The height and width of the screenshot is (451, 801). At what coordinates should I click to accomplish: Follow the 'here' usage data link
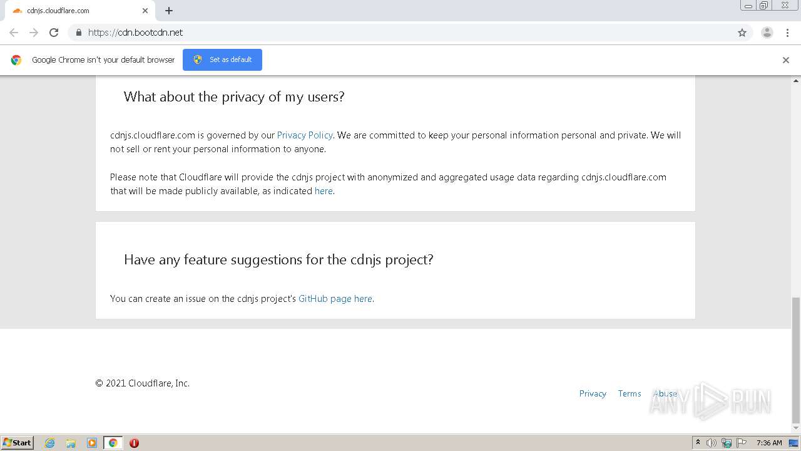(324, 191)
